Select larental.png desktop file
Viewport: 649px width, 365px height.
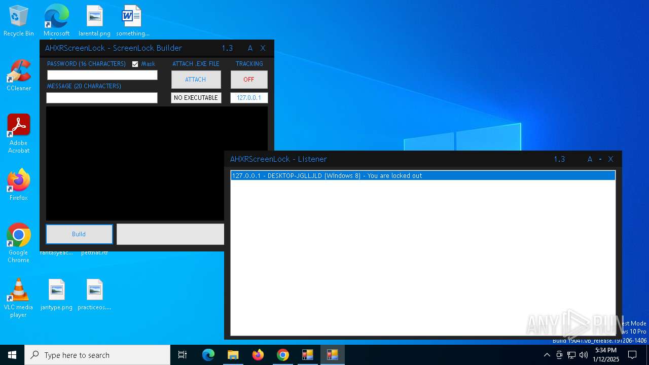[94, 21]
